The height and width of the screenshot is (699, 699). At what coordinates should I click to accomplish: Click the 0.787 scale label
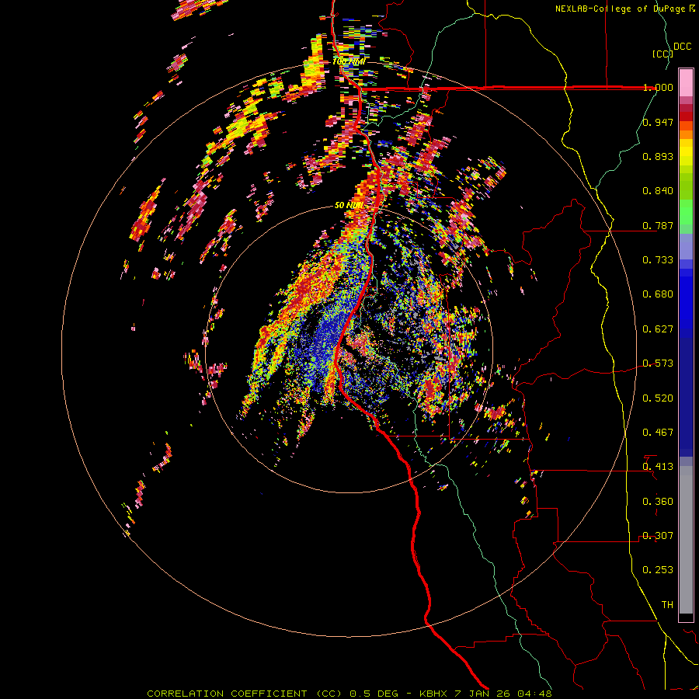click(x=658, y=225)
